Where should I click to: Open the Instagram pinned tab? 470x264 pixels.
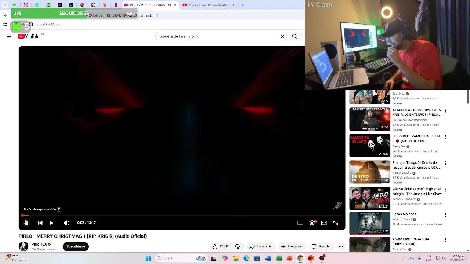[x=26, y=5]
